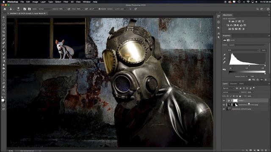Select the Brush tool in left toolbar
Image resolution: width=271 pixels, height=152 pixels.
[x=4, y=46]
